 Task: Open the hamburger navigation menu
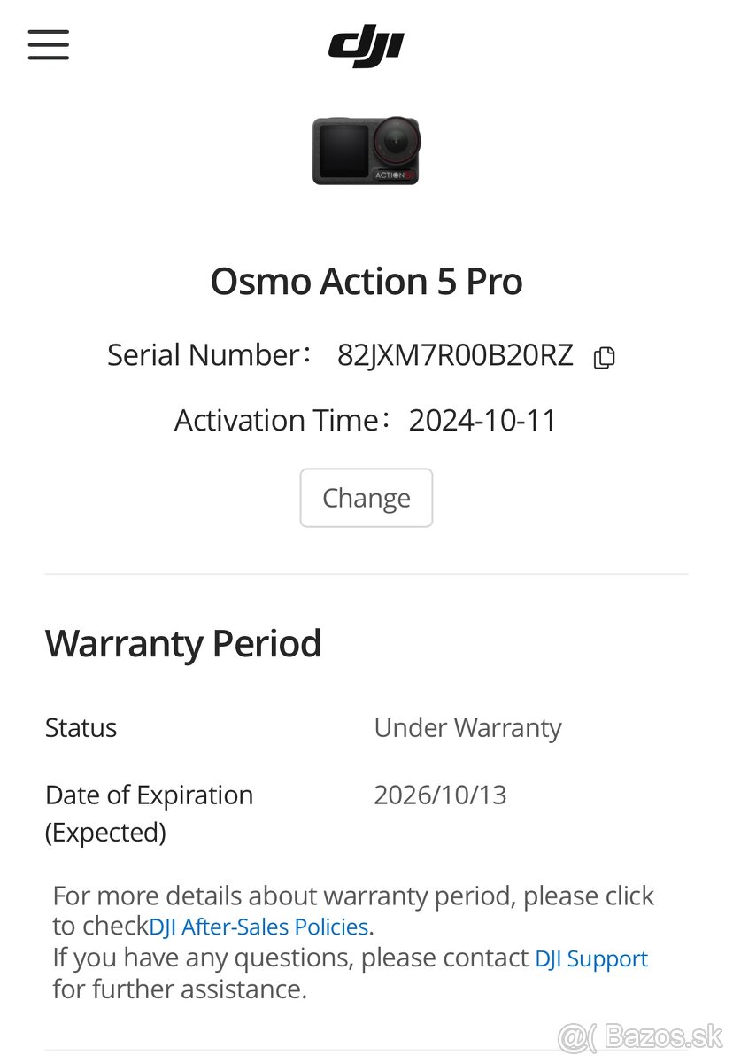tap(49, 44)
